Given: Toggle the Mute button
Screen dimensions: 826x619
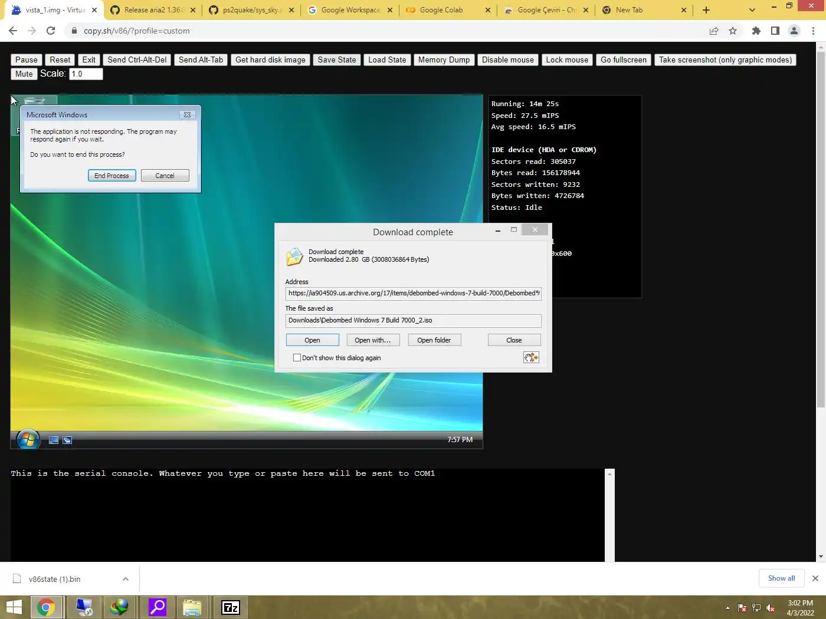Looking at the screenshot, I should [24, 74].
